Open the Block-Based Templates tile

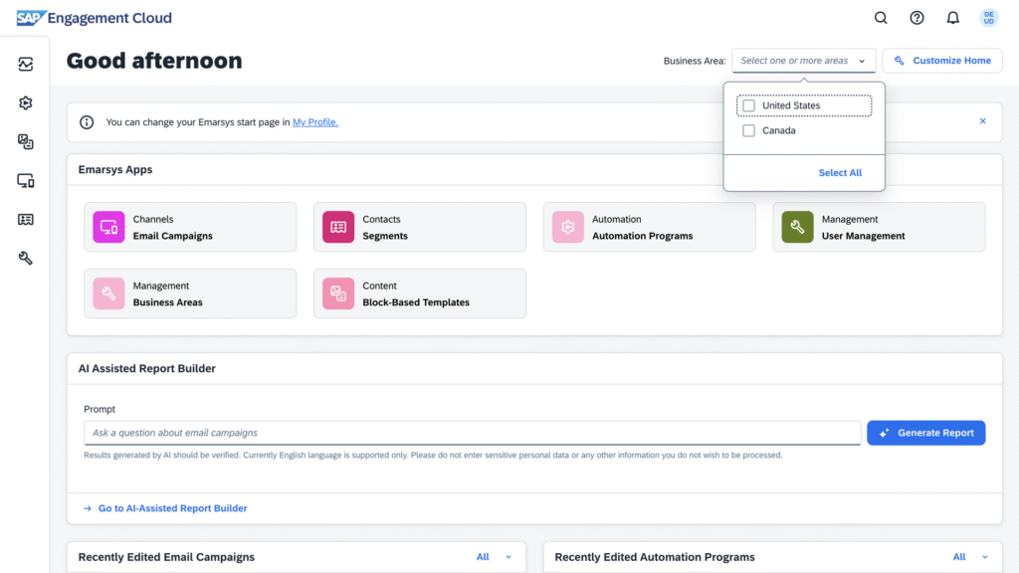(x=419, y=293)
